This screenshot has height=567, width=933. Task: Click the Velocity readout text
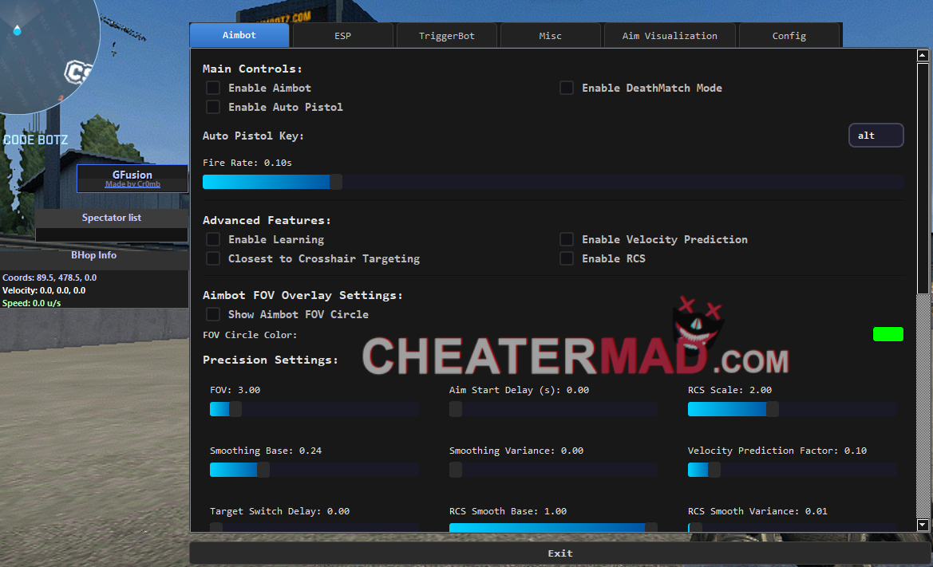click(x=44, y=290)
